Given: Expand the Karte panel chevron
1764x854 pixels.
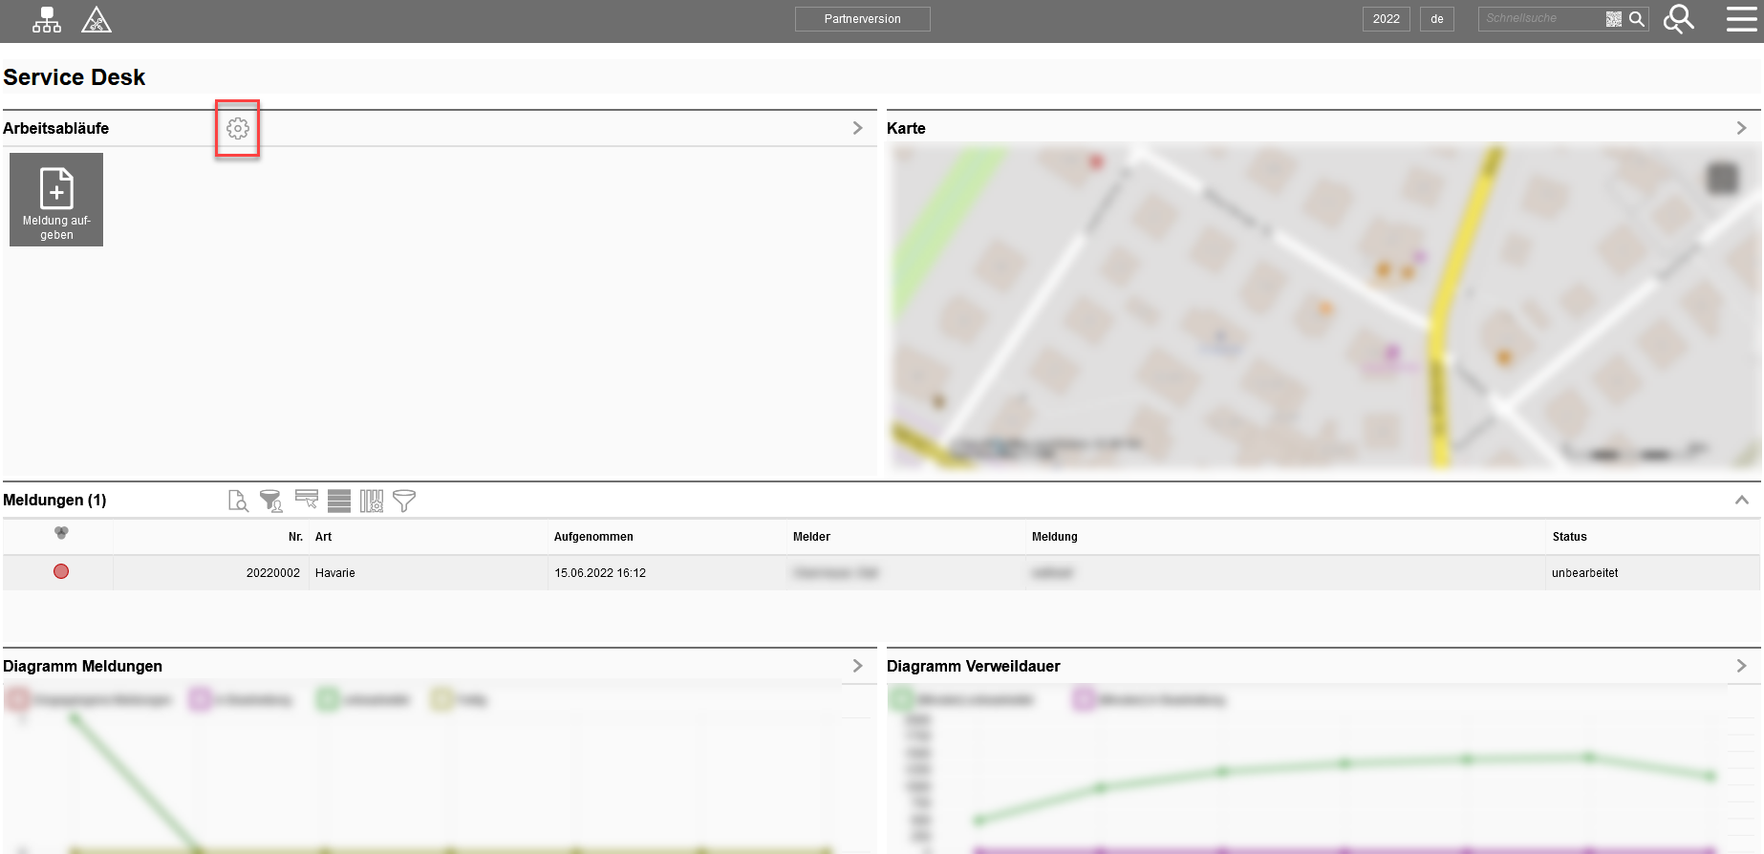Looking at the screenshot, I should (1741, 128).
